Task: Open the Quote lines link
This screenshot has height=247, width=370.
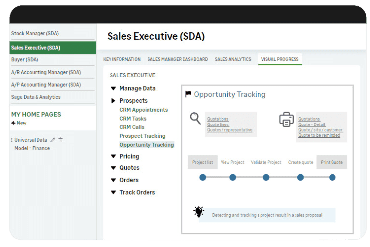Action: [x=218, y=124]
